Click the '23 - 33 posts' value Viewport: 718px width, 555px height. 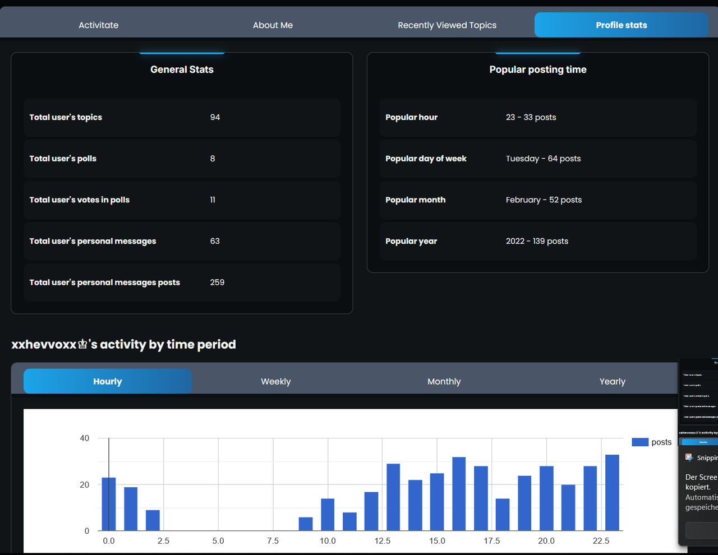531,117
